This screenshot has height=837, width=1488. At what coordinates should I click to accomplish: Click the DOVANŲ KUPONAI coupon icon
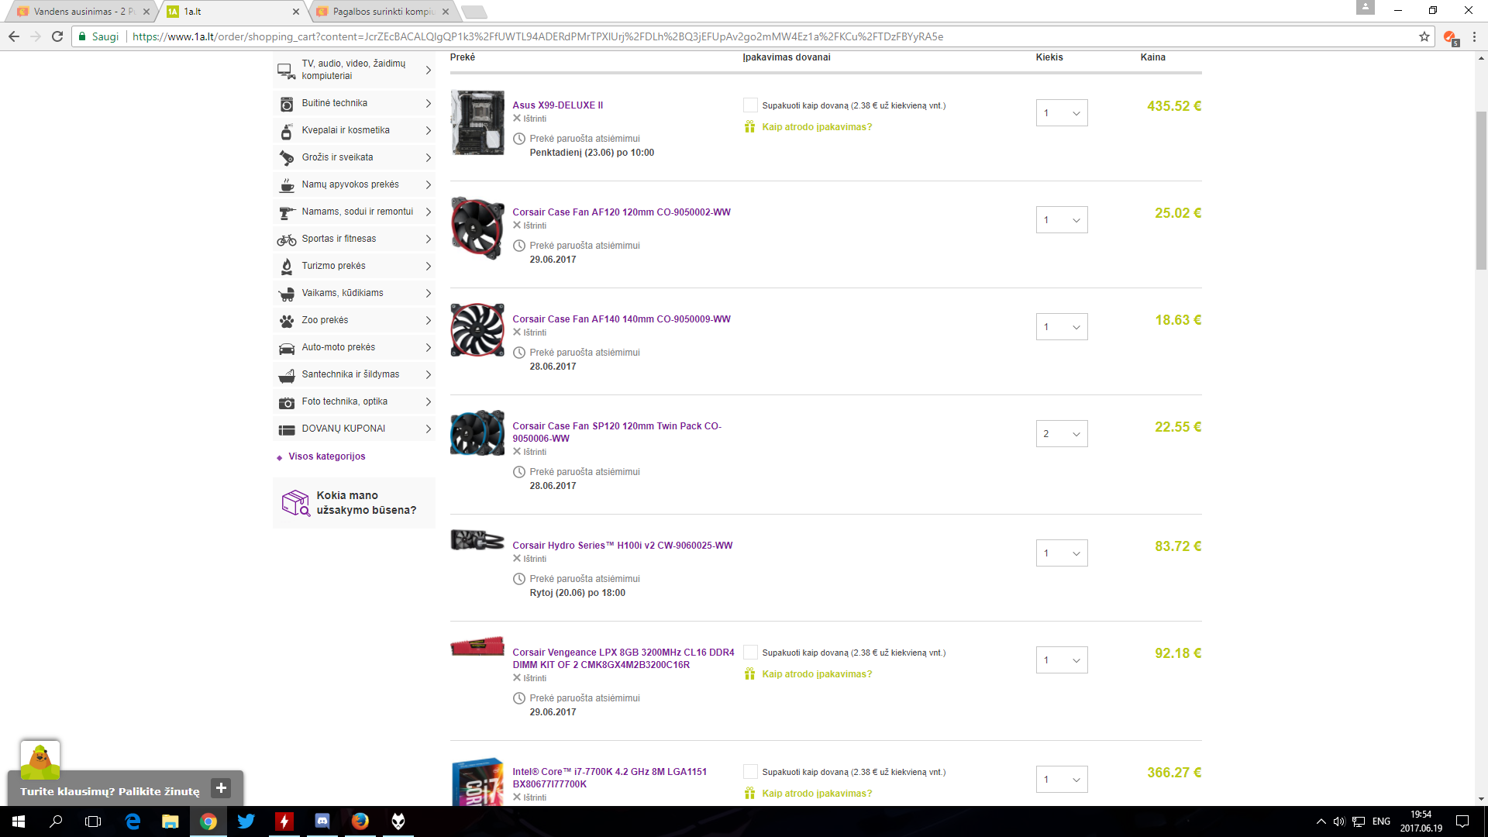[287, 430]
